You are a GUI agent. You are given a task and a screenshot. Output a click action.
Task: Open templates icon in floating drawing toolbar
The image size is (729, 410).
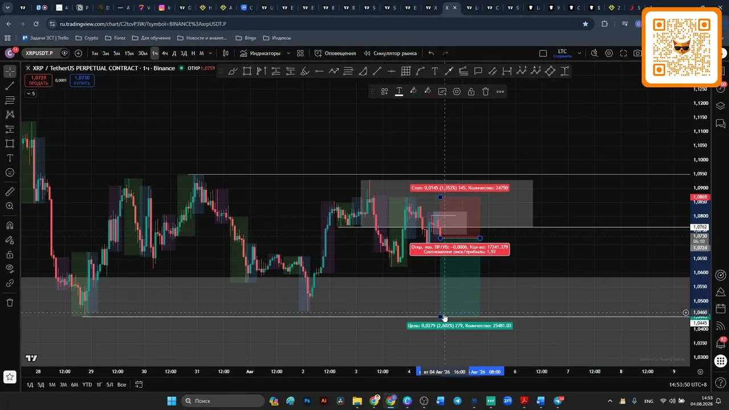pyautogui.click(x=384, y=92)
